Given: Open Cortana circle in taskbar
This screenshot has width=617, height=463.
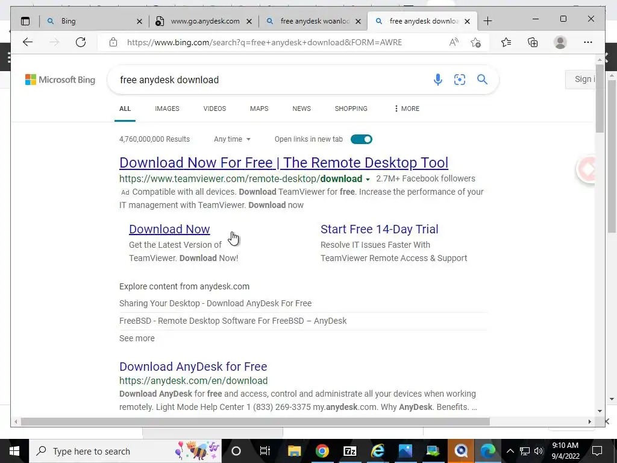Looking at the screenshot, I should click(x=236, y=451).
